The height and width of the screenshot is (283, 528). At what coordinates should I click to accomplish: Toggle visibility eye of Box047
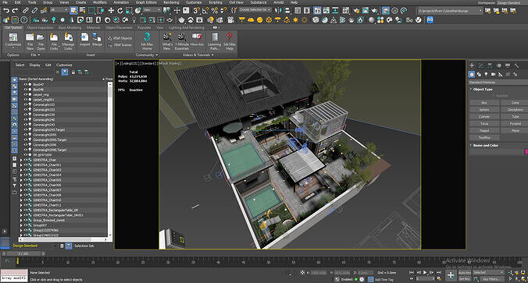pyautogui.click(x=26, y=84)
